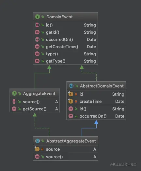Click the AbstractDomainEvent abstract class icon

coord(71,86)
